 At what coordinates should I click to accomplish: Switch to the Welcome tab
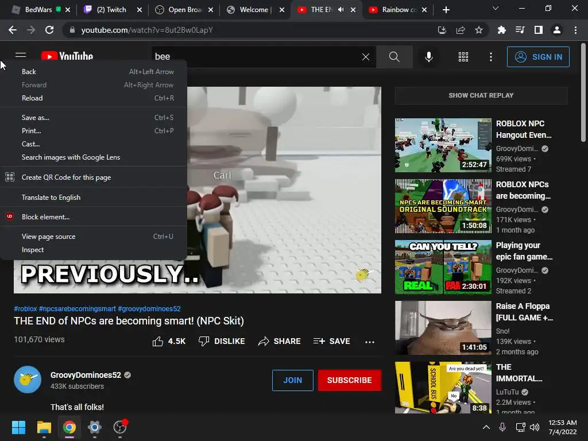(x=253, y=10)
